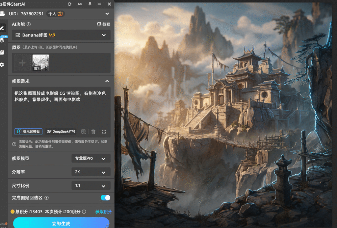The image size is (337, 228).
Task: Click the 完成图贴回选区 info icon
Action: (x=46, y=198)
